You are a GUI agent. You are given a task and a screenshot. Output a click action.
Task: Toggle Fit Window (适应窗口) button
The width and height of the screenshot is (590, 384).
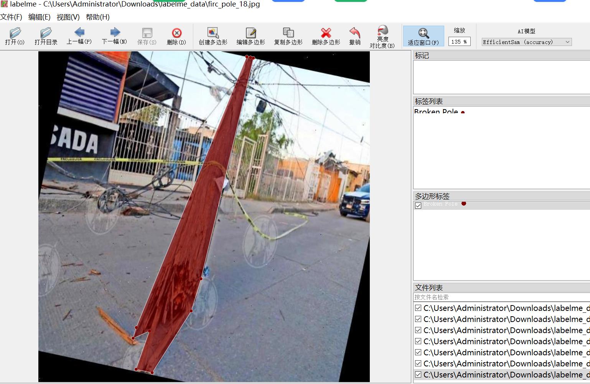pyautogui.click(x=423, y=33)
